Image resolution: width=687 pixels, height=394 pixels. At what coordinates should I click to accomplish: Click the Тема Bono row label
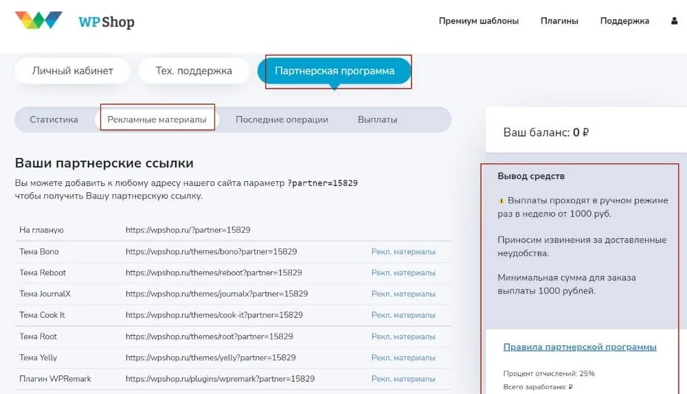[x=39, y=252]
